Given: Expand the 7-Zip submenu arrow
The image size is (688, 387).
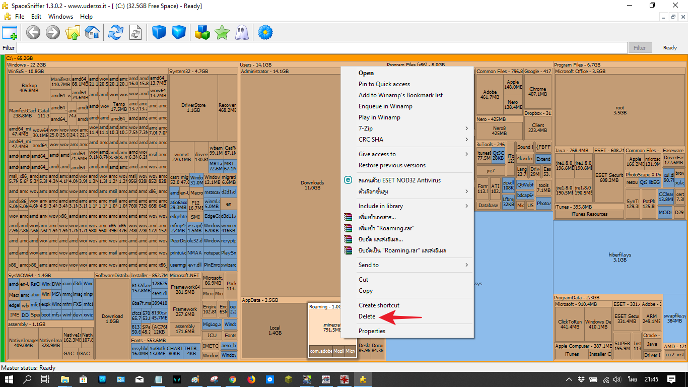Looking at the screenshot, I should click(x=467, y=128).
